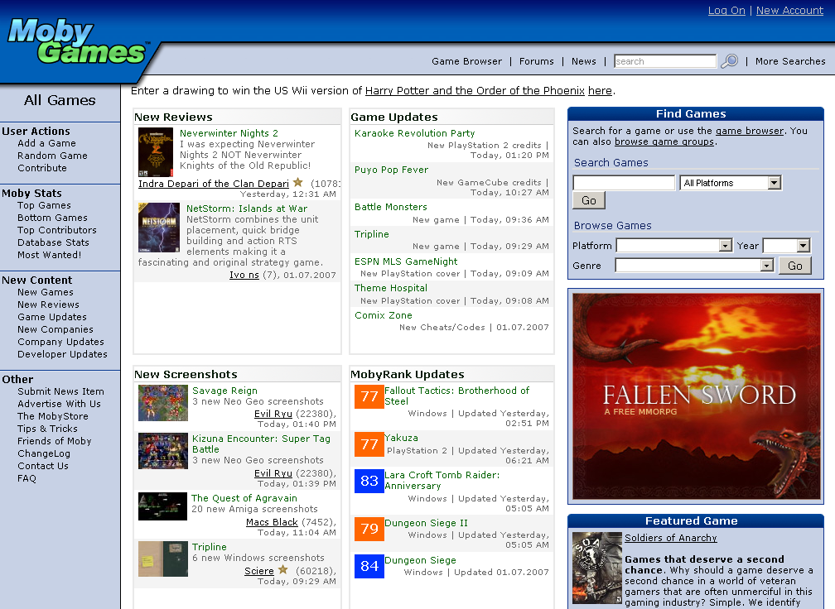Click Random Game in sidebar
The width and height of the screenshot is (835, 609).
53,156
